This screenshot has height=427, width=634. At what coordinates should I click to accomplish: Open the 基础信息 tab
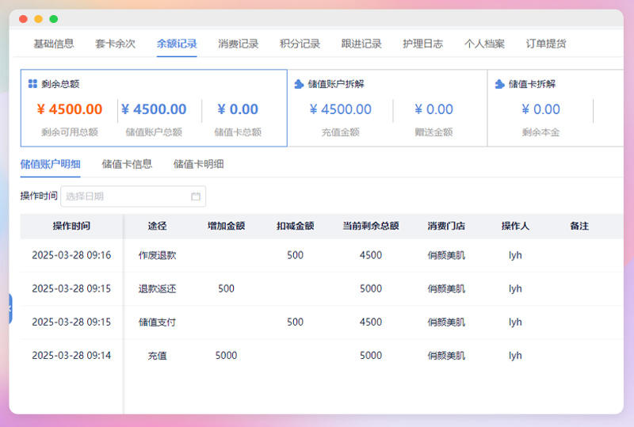pyautogui.click(x=54, y=44)
